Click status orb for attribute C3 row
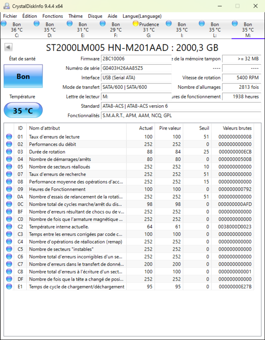 coord(9,234)
